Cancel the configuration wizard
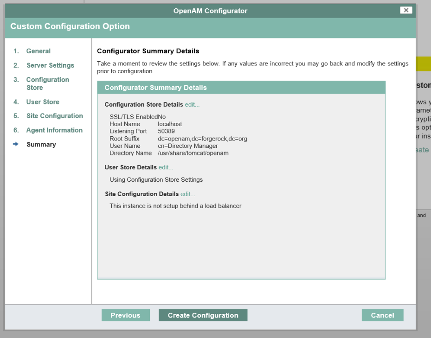This screenshot has width=431, height=338. (382, 315)
